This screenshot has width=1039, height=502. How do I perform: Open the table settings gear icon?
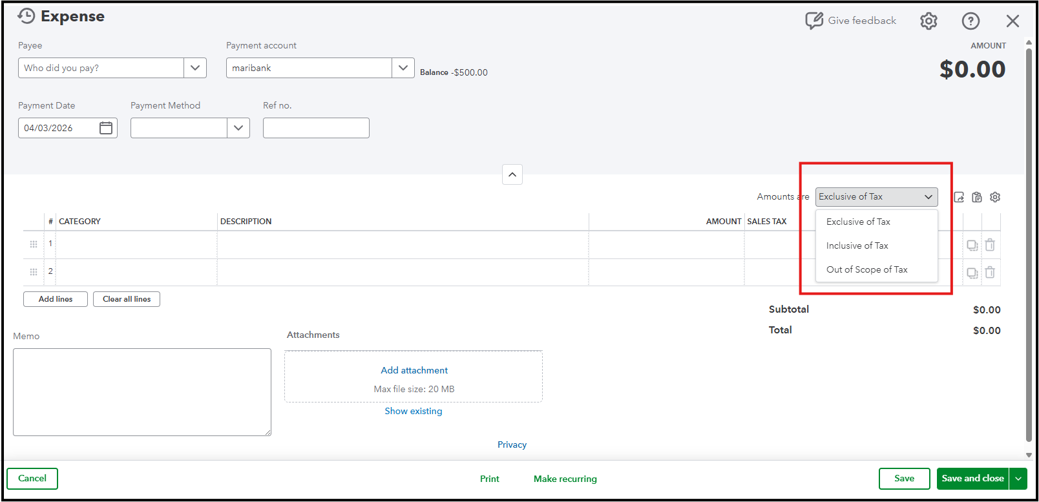995,197
